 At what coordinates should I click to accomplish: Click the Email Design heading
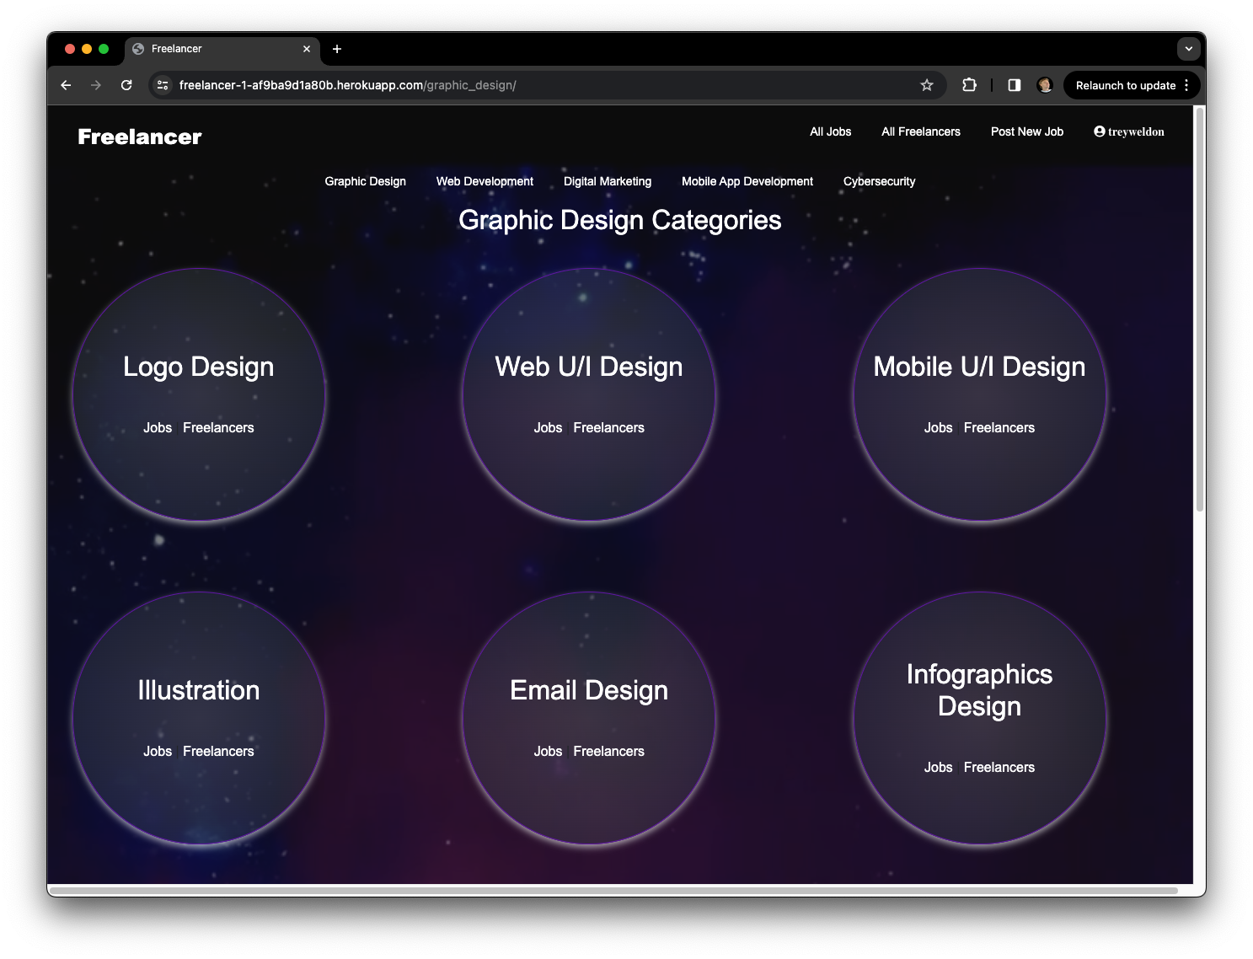click(589, 690)
